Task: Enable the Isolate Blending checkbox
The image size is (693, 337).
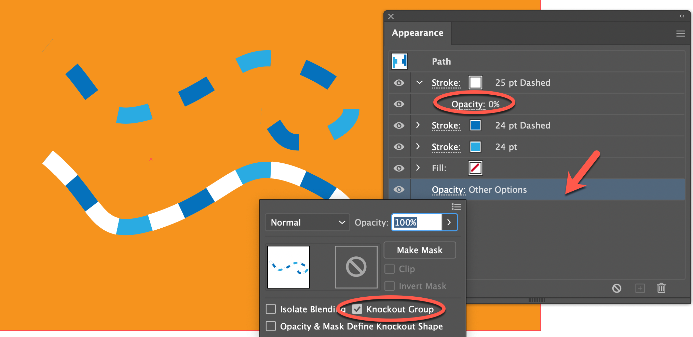Action: tap(270, 309)
